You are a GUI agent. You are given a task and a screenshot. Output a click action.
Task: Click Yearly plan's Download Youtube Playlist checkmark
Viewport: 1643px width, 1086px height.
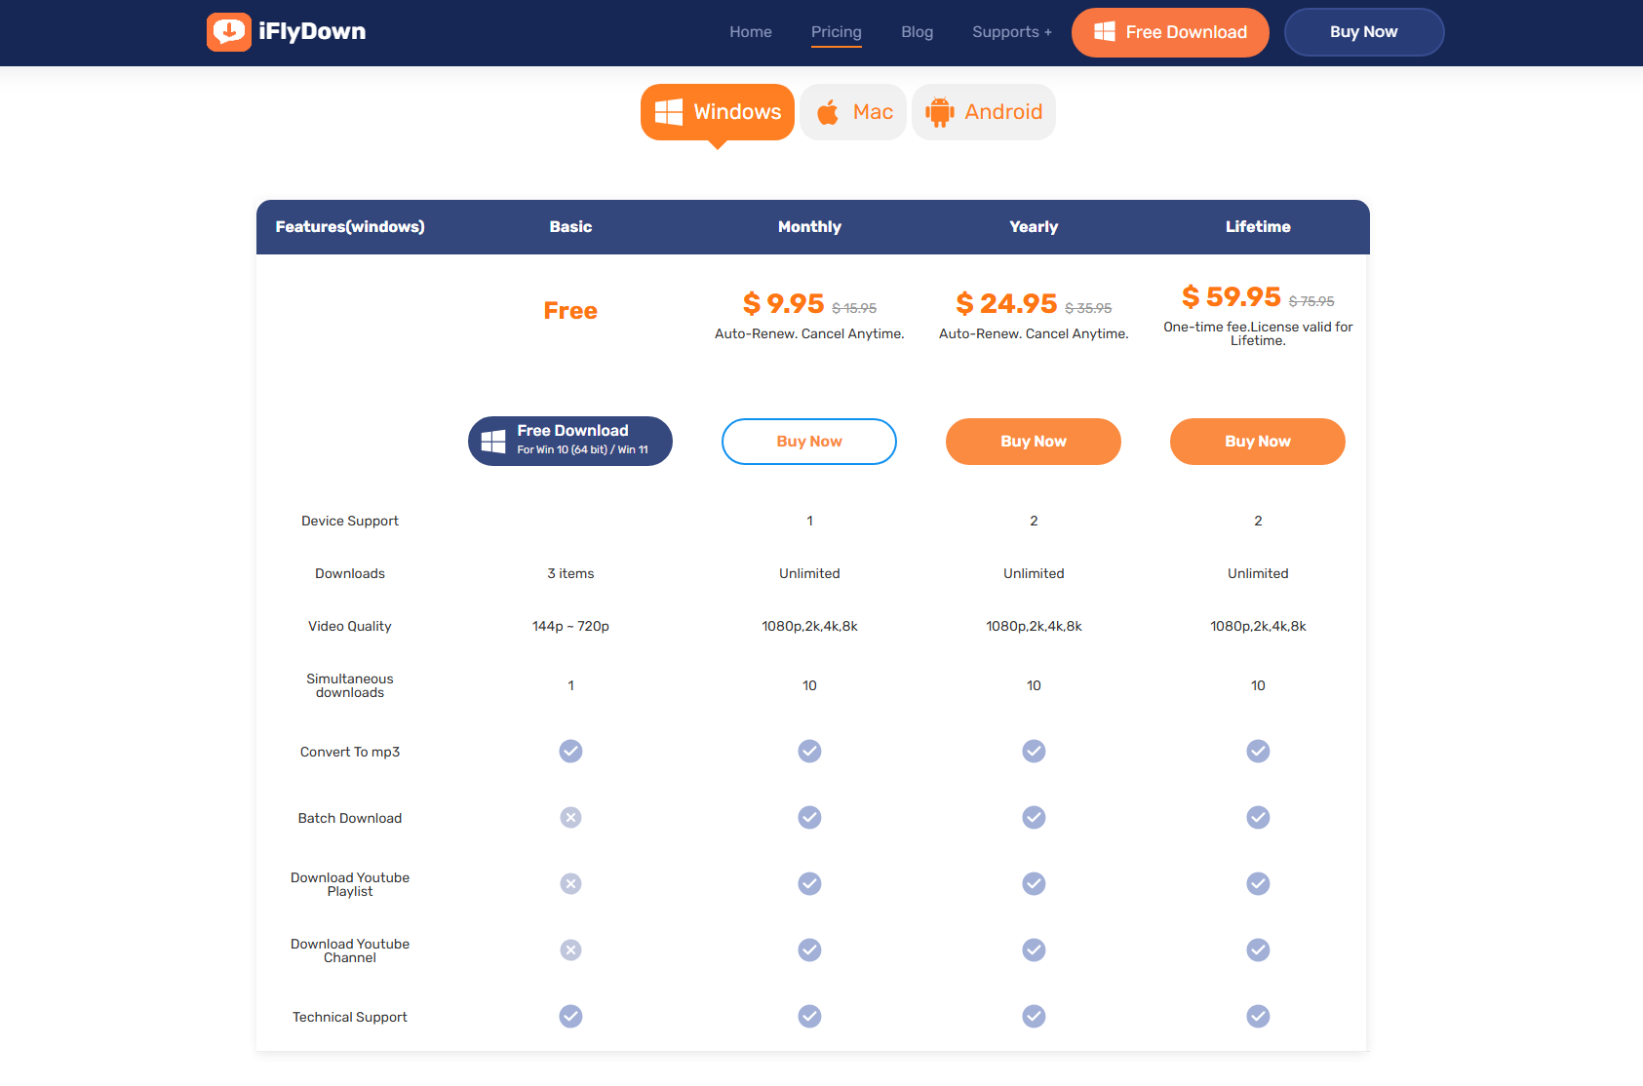[1034, 884]
